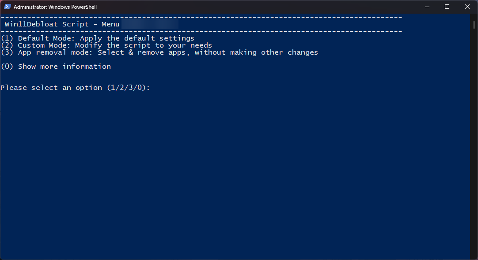Click the console's vertical scrollbar thumb
The width and height of the screenshot is (478, 260).
pos(474,25)
